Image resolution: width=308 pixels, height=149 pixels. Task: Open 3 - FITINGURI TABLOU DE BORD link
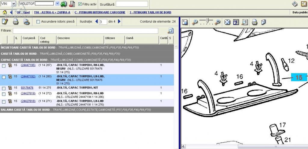pyautogui.click(x=150, y=12)
